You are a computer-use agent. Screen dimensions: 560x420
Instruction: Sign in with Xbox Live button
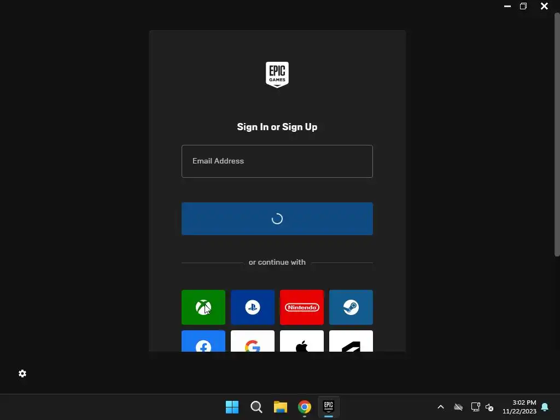click(x=203, y=307)
